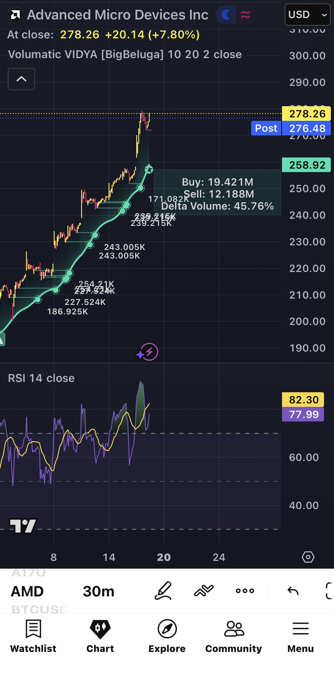Select the Volumatic VIDYA indicator legend
334x684 pixels.
tap(125, 54)
